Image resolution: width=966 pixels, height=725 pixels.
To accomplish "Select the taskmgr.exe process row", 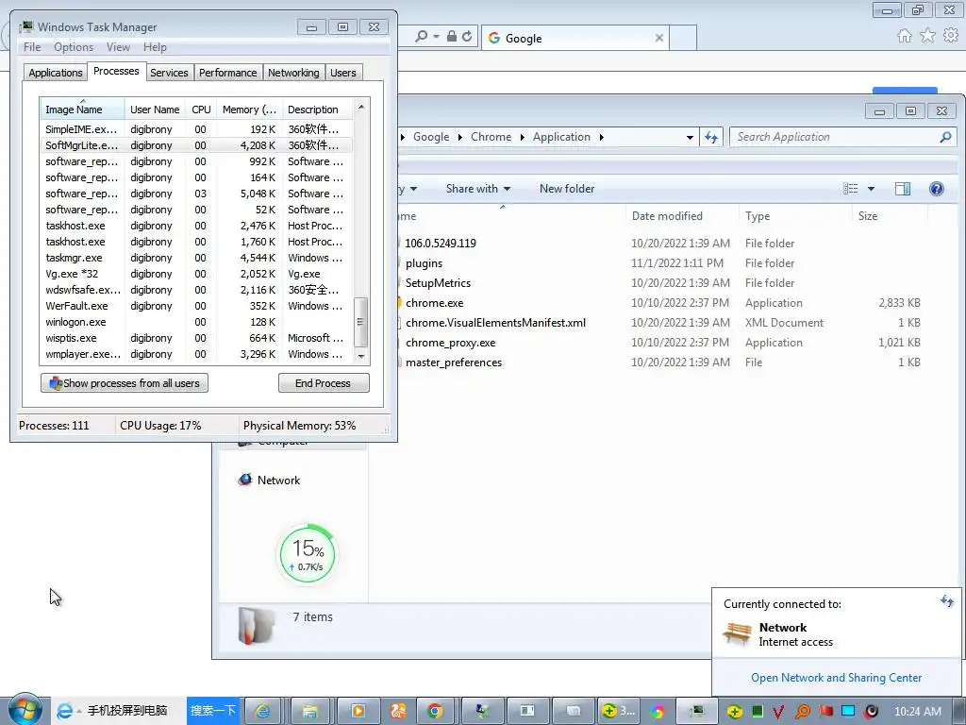I will (196, 258).
